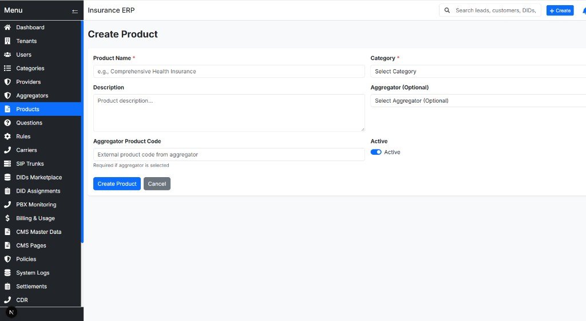Image resolution: width=586 pixels, height=321 pixels.
Task: Click the Aggregator Product Code field
Action: pos(229,155)
